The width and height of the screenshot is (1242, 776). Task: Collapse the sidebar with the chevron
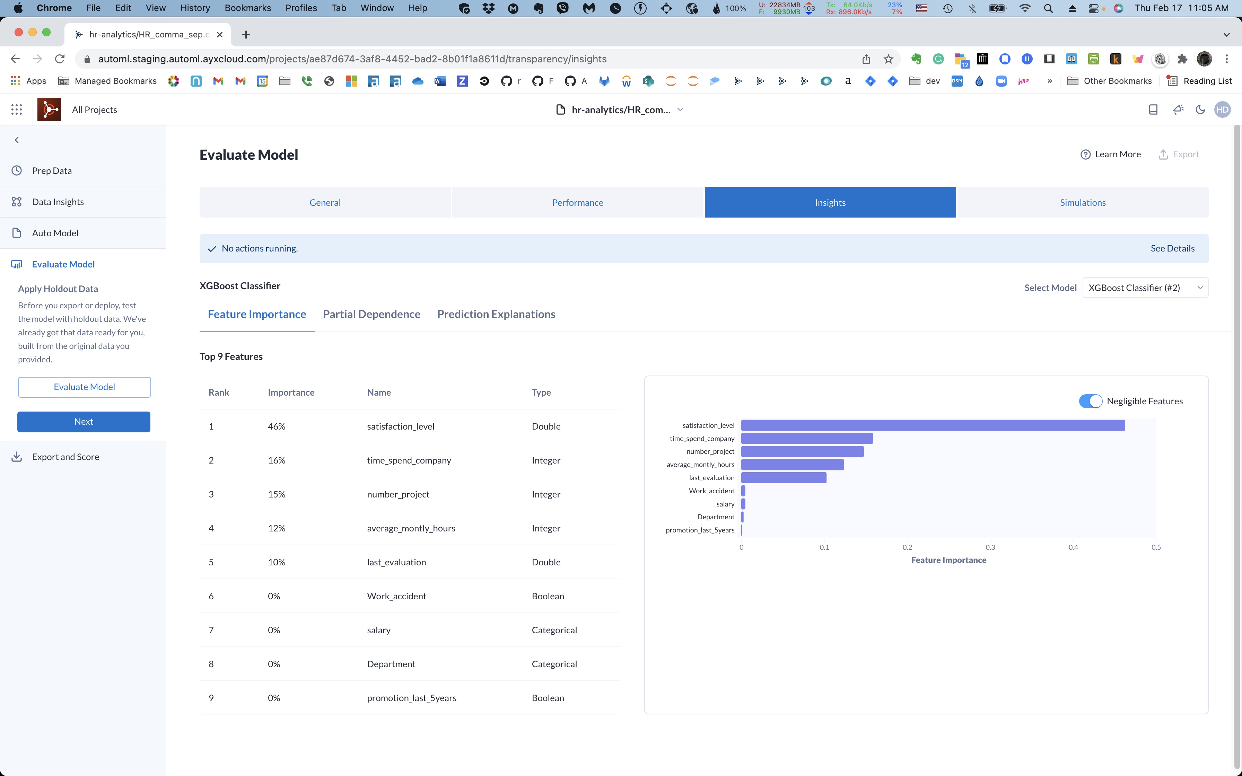(16, 139)
